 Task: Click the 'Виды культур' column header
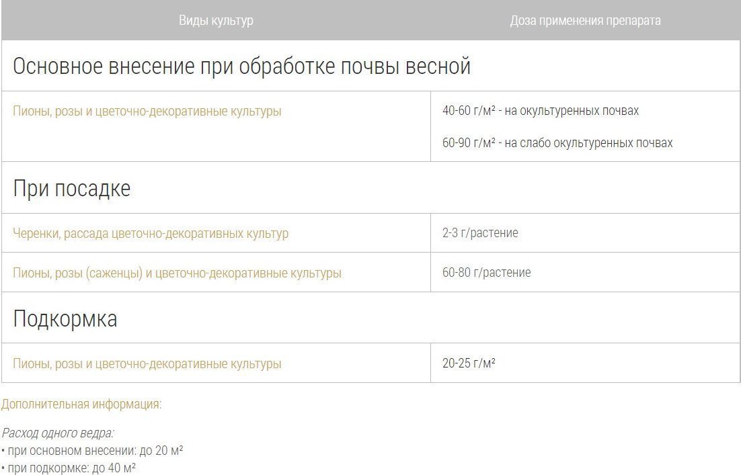(216, 20)
